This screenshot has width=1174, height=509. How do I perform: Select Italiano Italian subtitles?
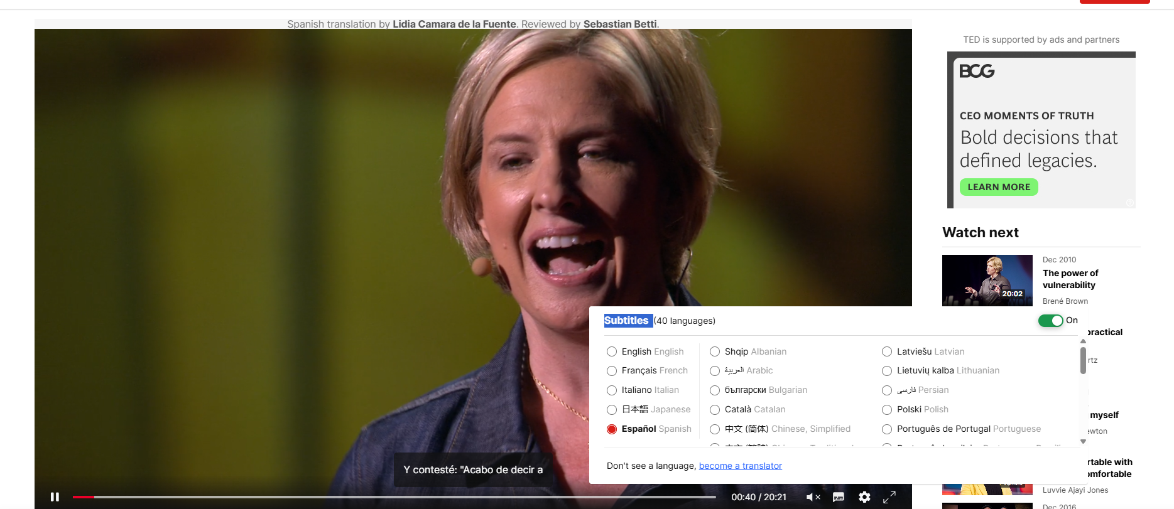point(612,390)
